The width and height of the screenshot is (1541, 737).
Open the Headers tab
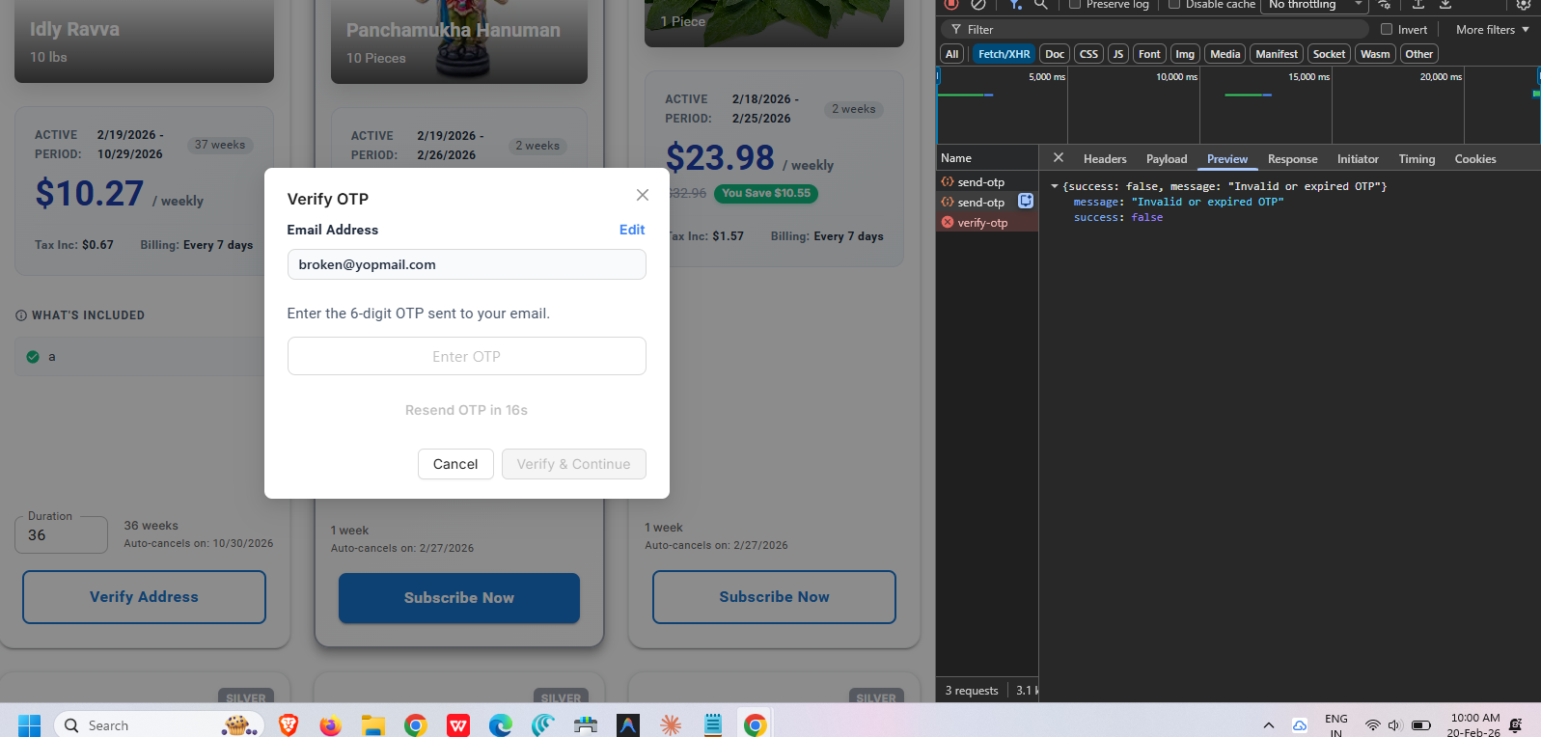[1105, 159]
